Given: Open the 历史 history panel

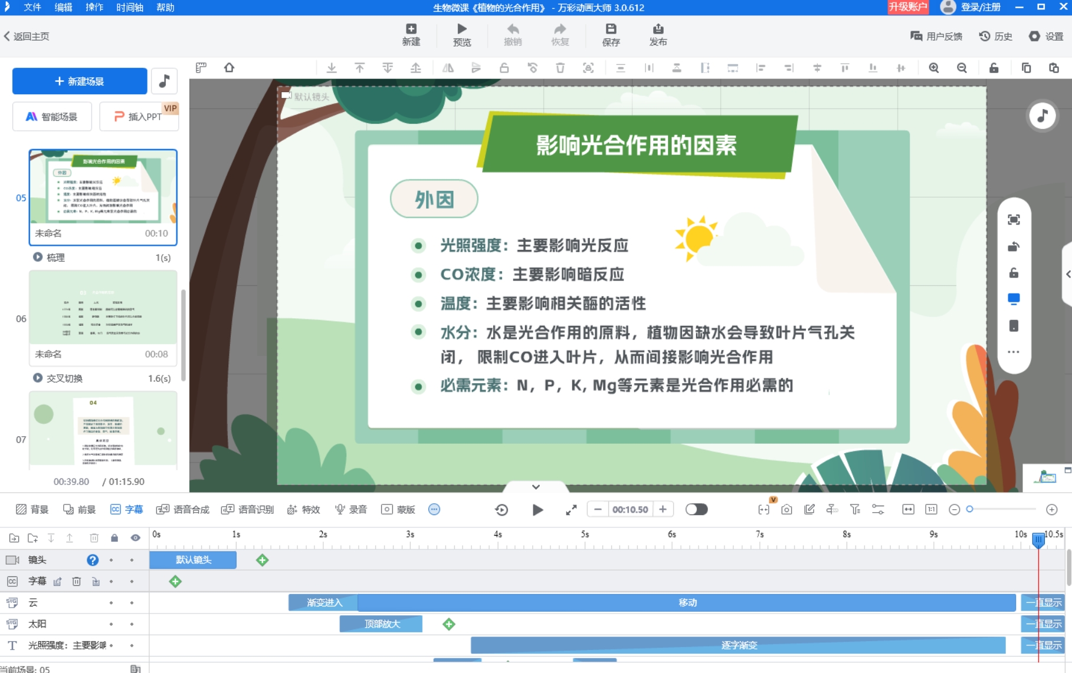Looking at the screenshot, I should (x=996, y=36).
